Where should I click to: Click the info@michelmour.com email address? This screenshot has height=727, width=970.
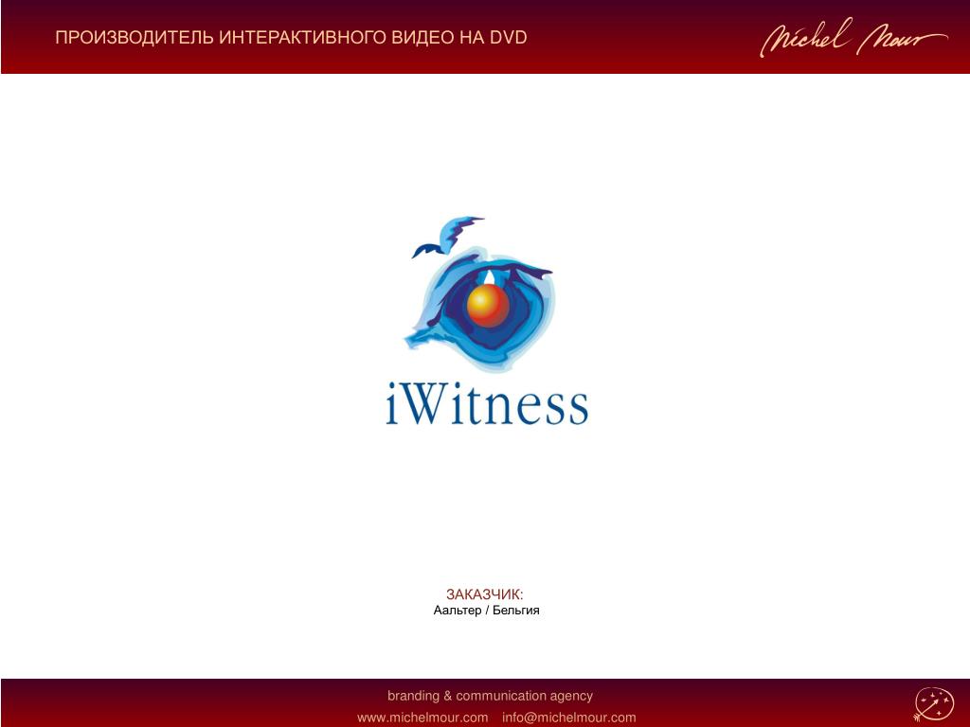point(569,718)
